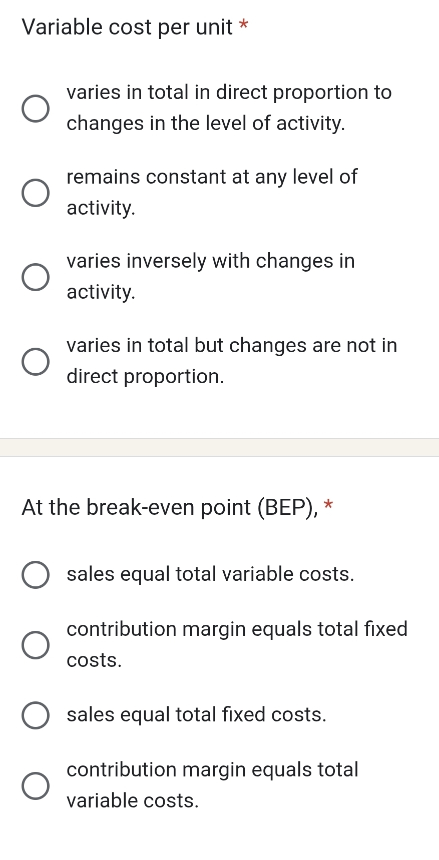Click text 'varies in total in direct proportion to'
The width and height of the screenshot is (439, 860).
(x=229, y=93)
